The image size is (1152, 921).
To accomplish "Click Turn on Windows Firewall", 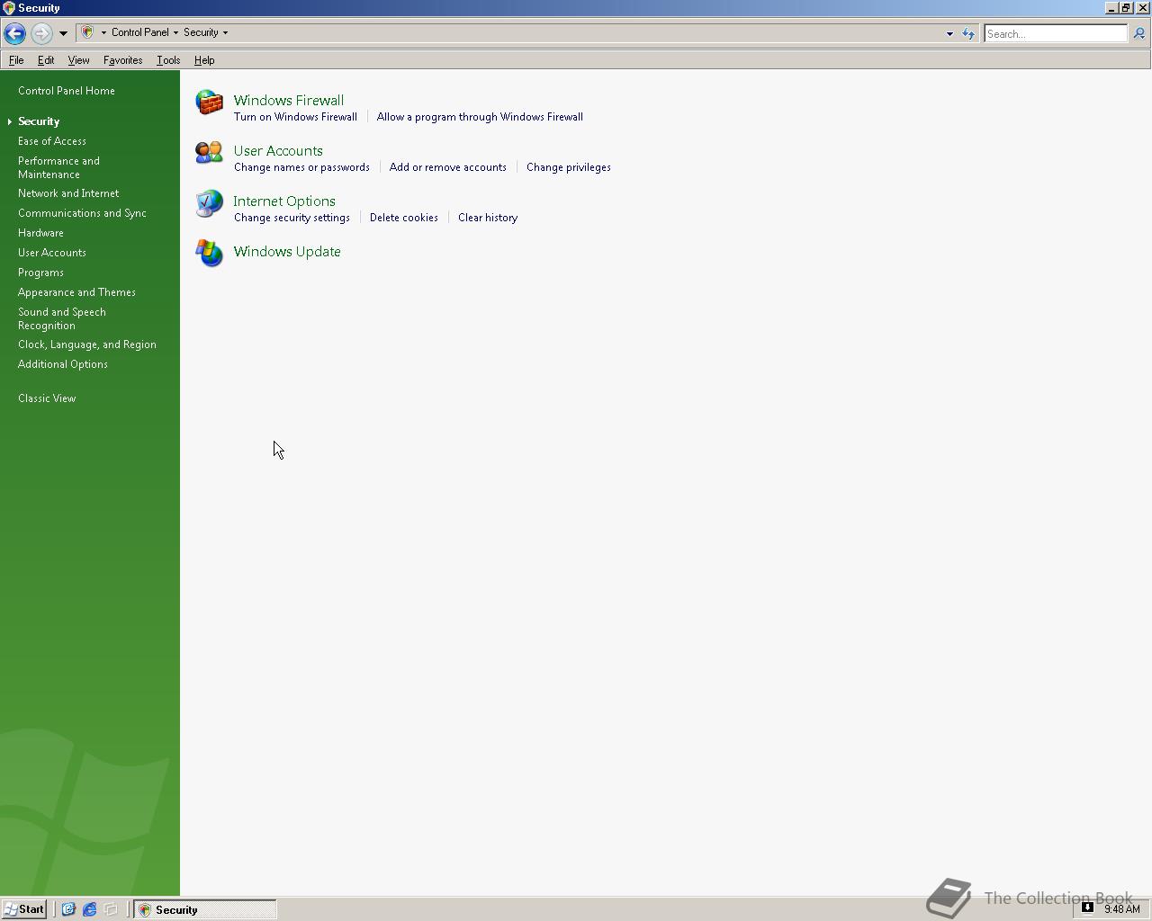I will [x=295, y=117].
